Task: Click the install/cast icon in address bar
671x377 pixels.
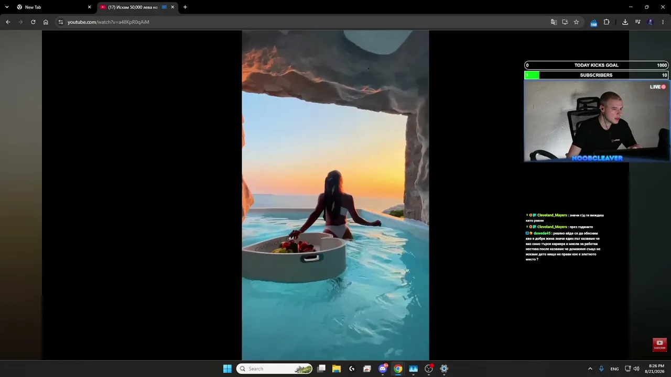Action: 565,22
